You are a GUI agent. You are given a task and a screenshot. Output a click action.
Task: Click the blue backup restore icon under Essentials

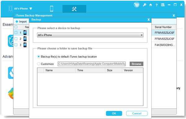[x=11, y=41]
